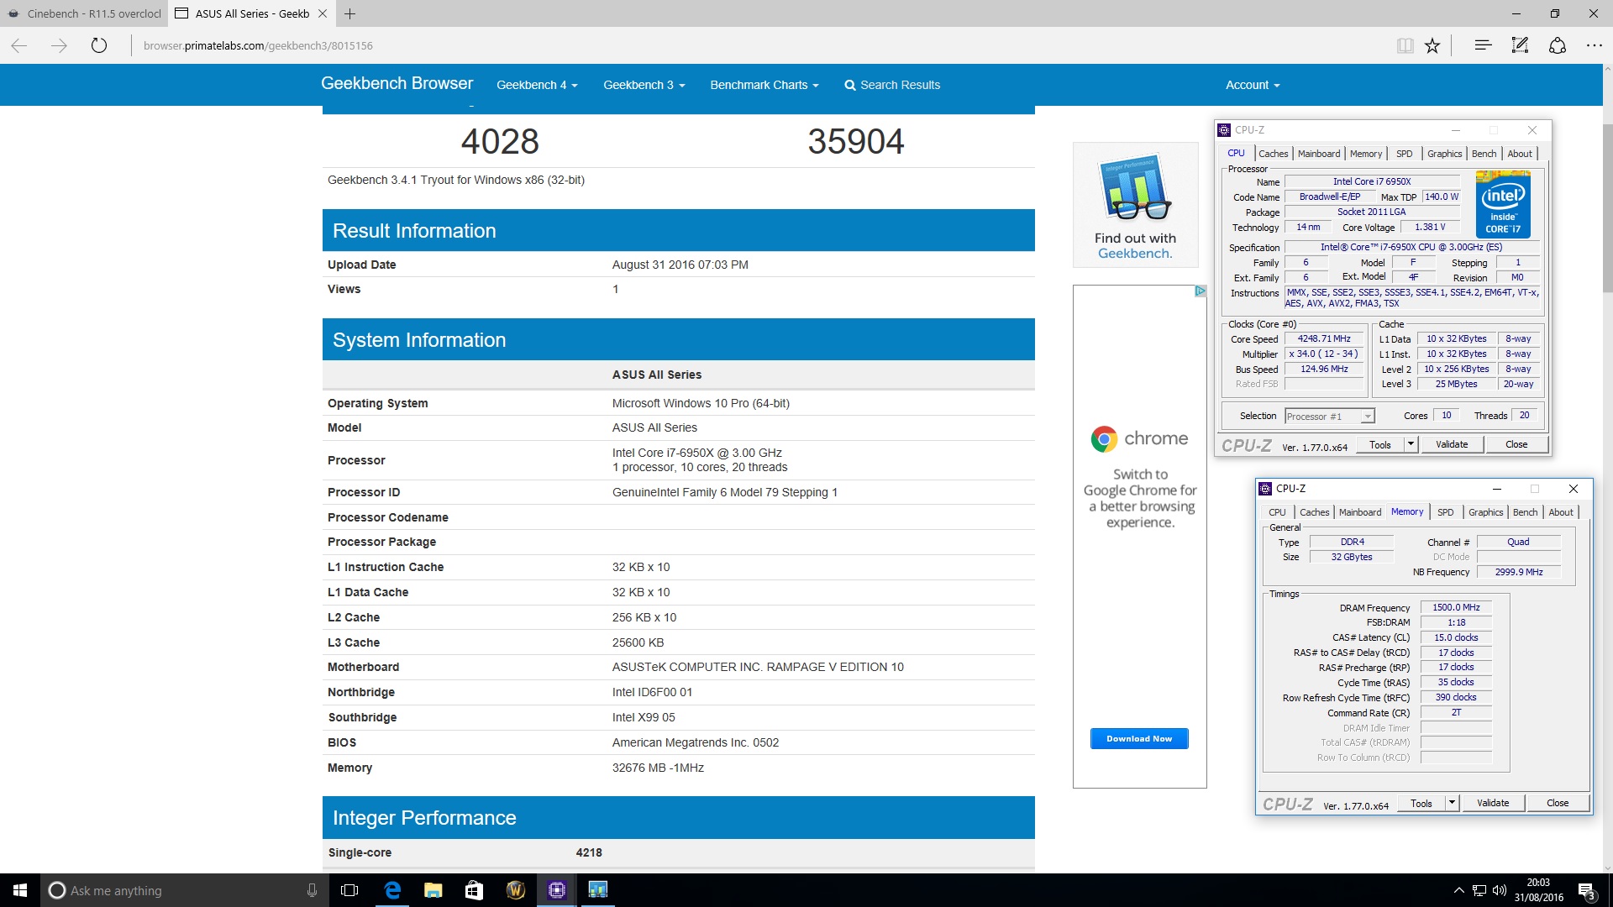Image resolution: width=1613 pixels, height=907 pixels.
Task: Open Windows Store from the taskbar
Action: (474, 890)
